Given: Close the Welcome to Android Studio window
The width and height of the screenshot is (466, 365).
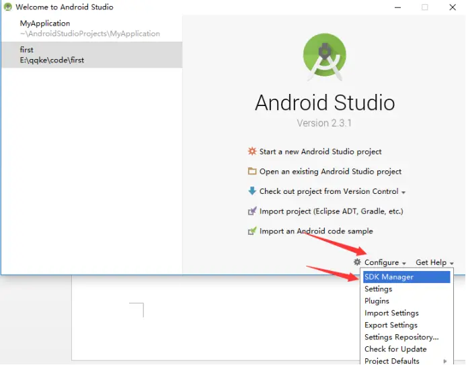Looking at the screenshot, I should 453,7.
